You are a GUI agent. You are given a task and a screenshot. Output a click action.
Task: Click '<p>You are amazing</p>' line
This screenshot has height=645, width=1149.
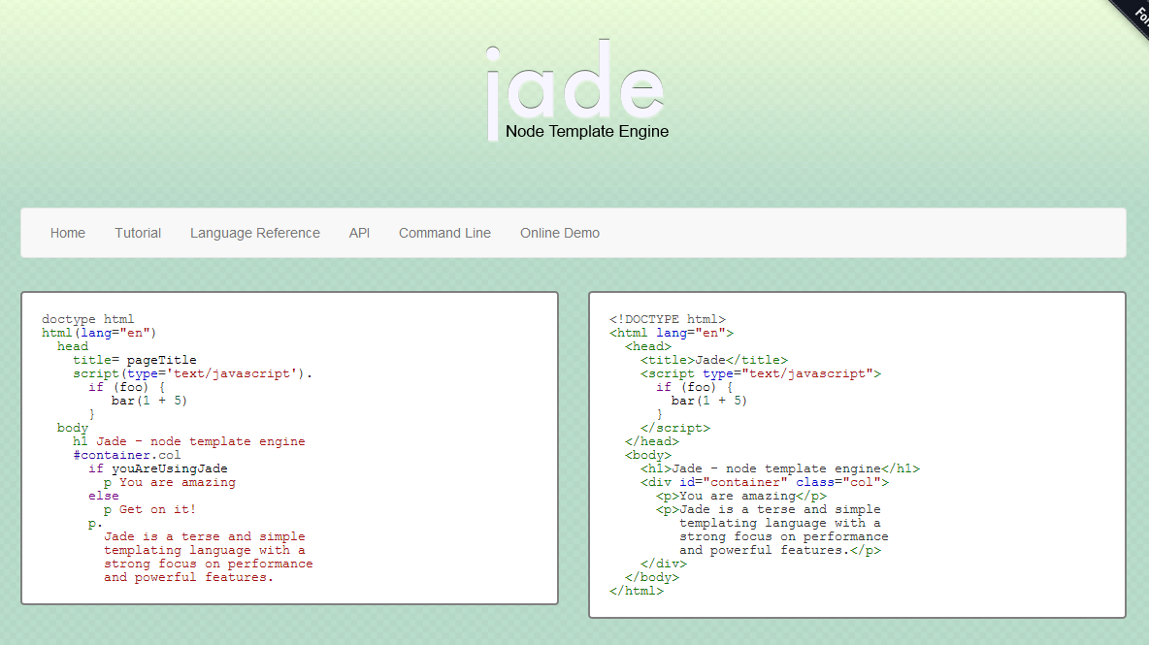pos(740,496)
